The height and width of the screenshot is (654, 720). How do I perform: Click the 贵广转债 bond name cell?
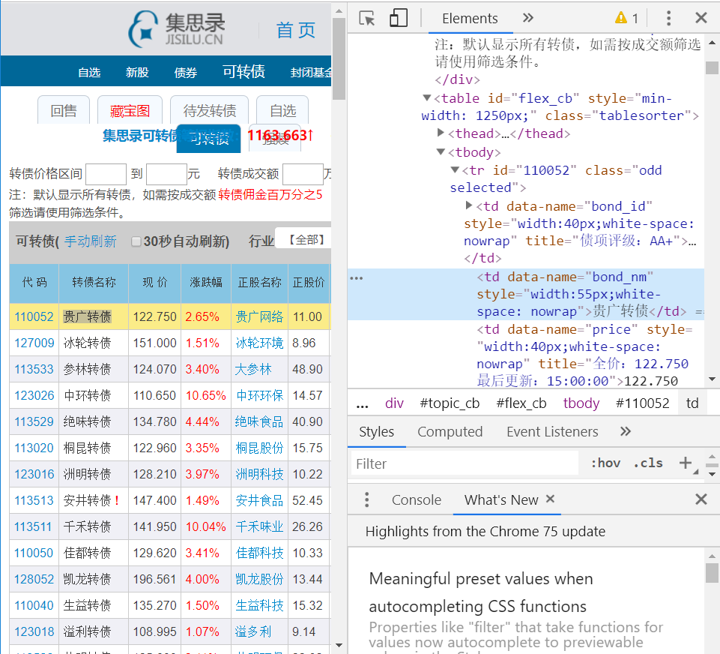(x=94, y=316)
